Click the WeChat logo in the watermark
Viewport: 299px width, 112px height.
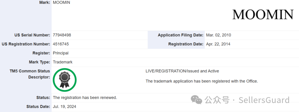[x=197, y=100]
